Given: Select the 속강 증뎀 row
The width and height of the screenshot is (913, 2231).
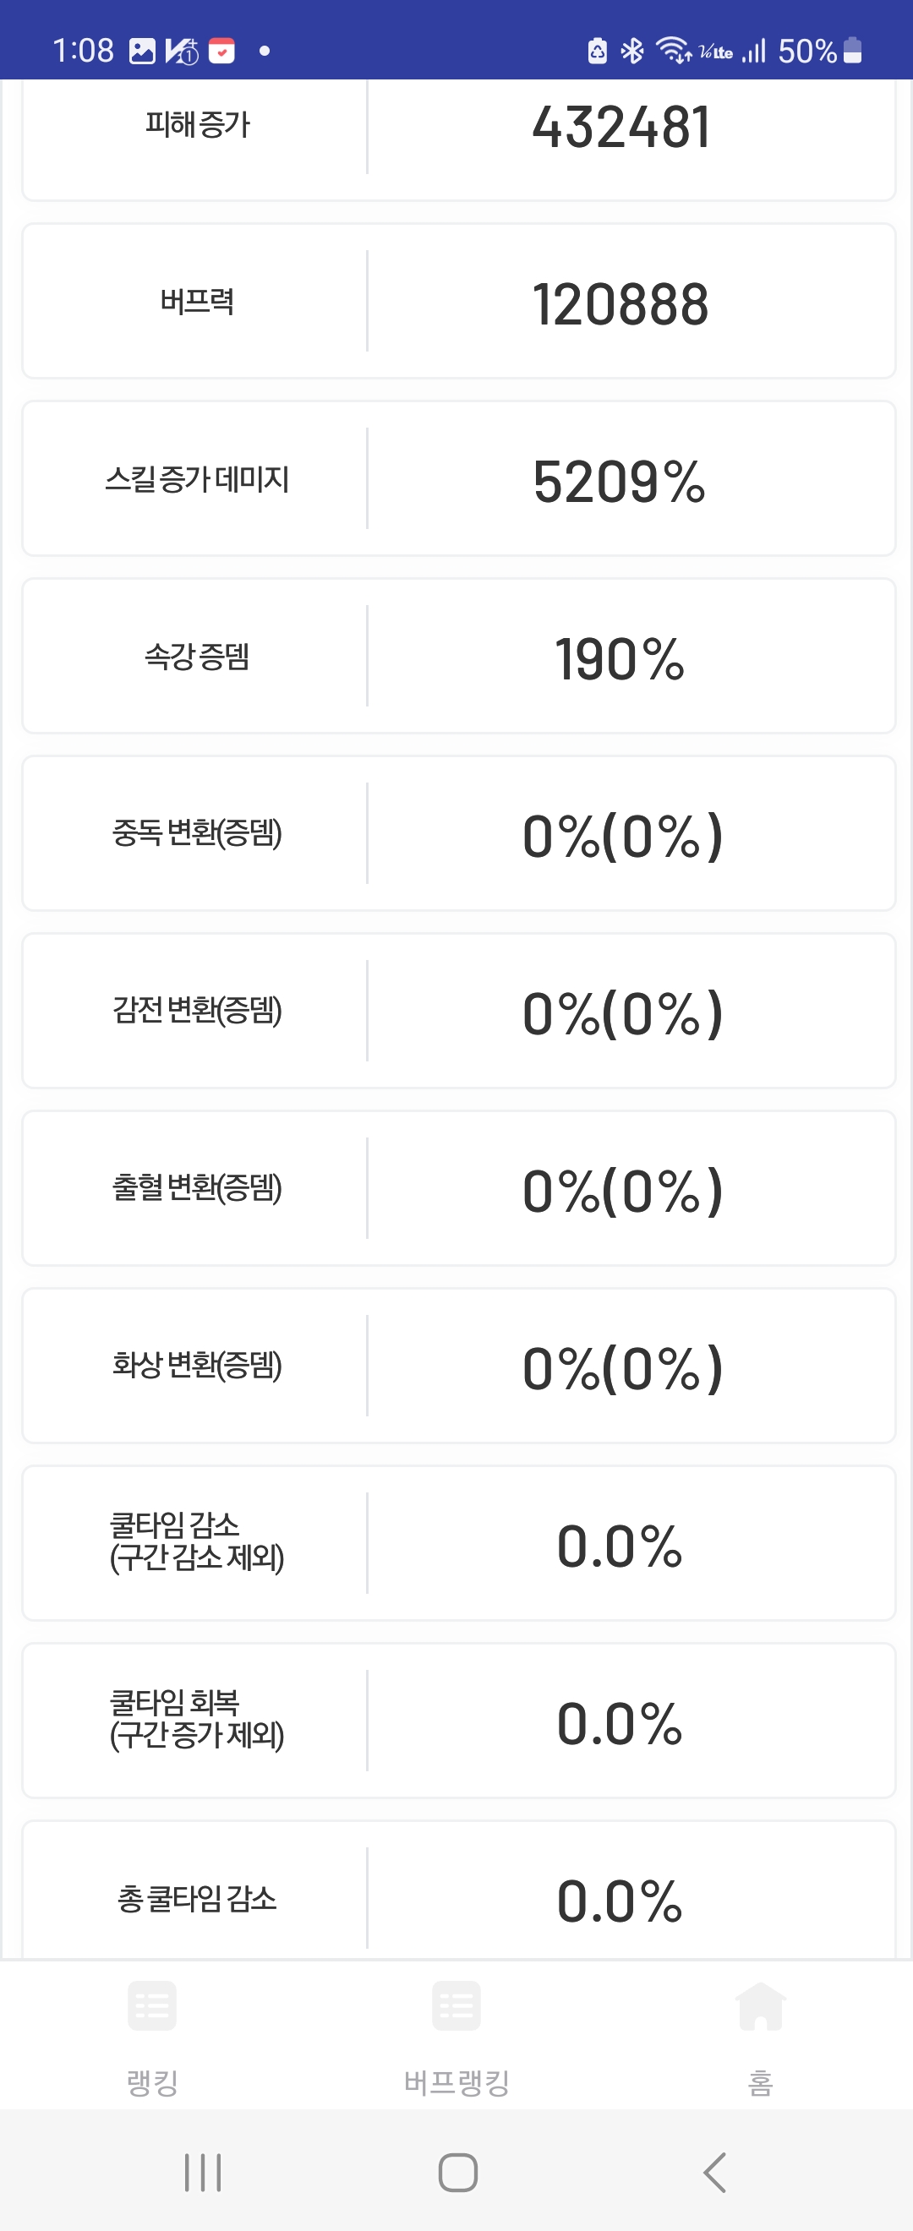Looking at the screenshot, I should pos(458,657).
